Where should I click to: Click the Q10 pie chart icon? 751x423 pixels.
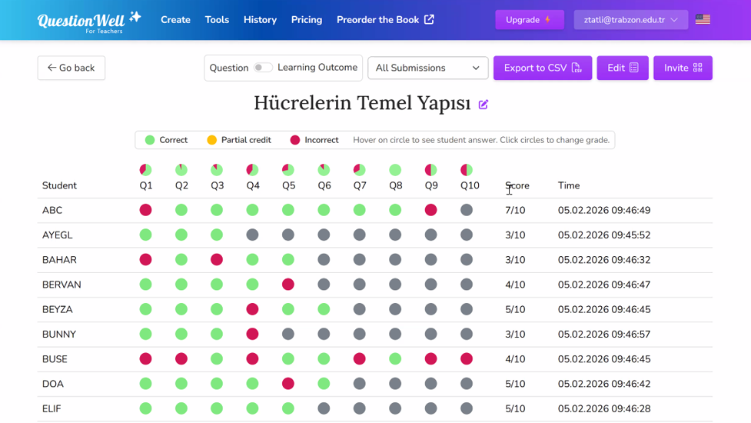pos(467,170)
